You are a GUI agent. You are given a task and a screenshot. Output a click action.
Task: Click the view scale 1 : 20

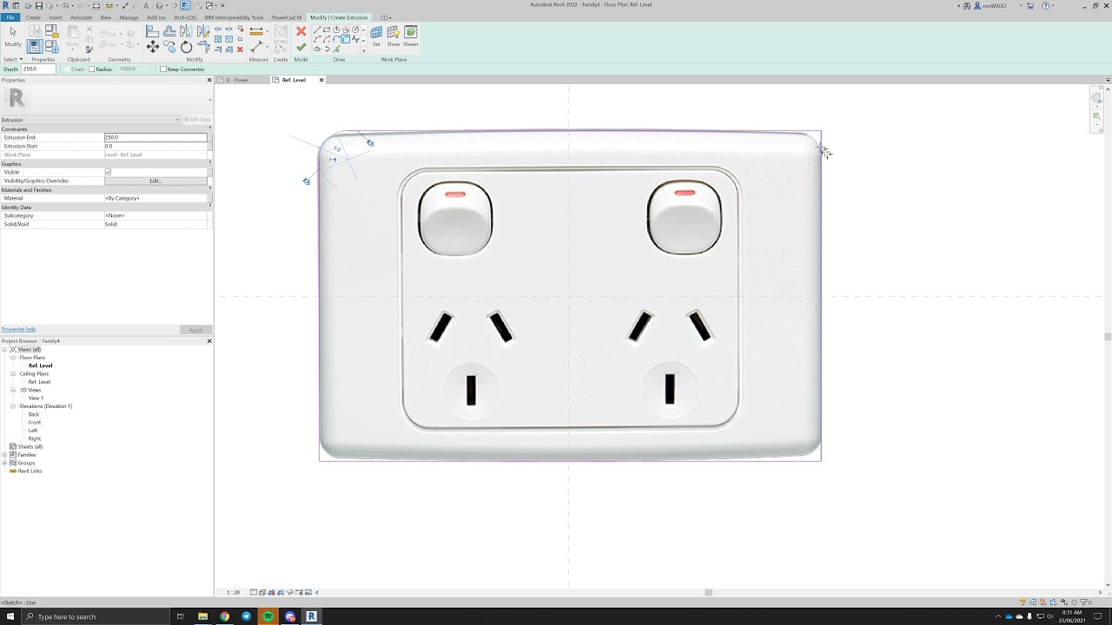click(233, 592)
